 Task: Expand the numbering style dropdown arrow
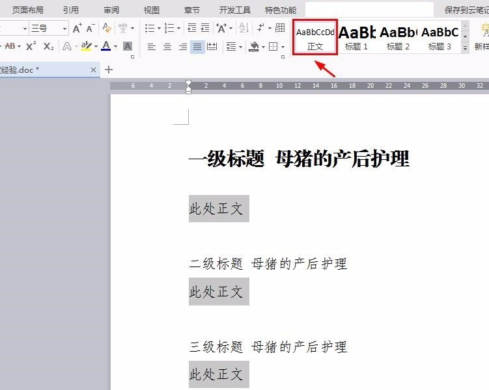point(178,29)
